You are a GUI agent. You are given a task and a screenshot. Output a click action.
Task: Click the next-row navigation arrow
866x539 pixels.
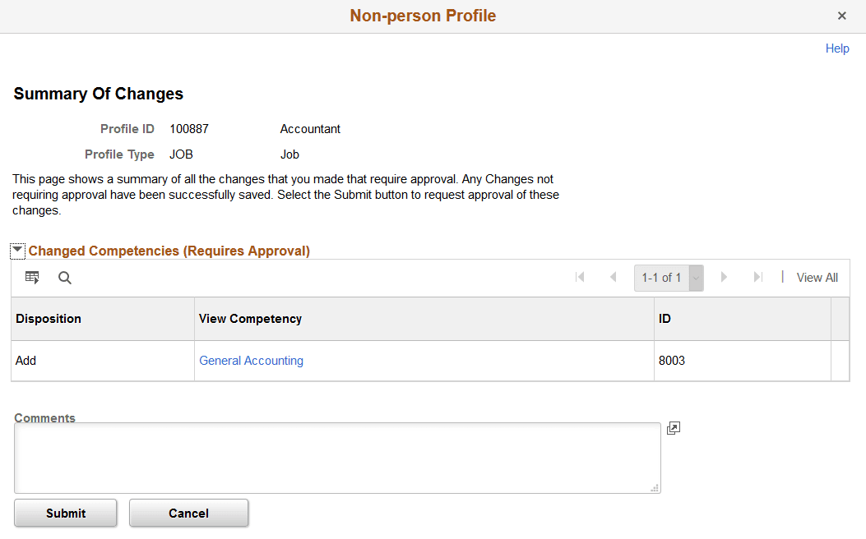[x=724, y=278]
